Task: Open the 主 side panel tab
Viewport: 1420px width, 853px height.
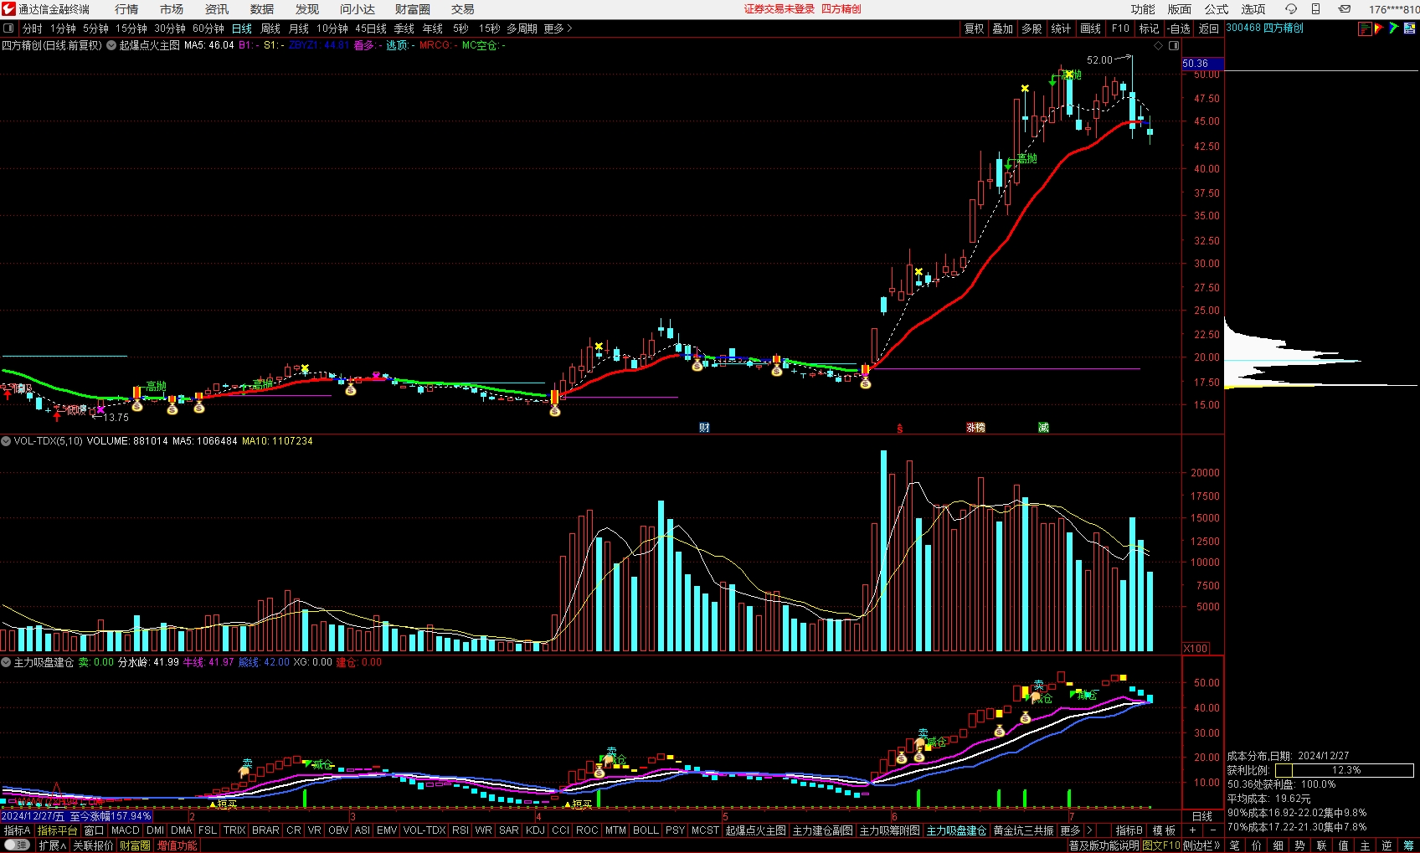Action: pyautogui.click(x=1366, y=845)
